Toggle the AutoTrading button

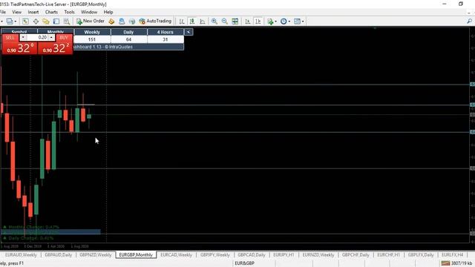155,21
